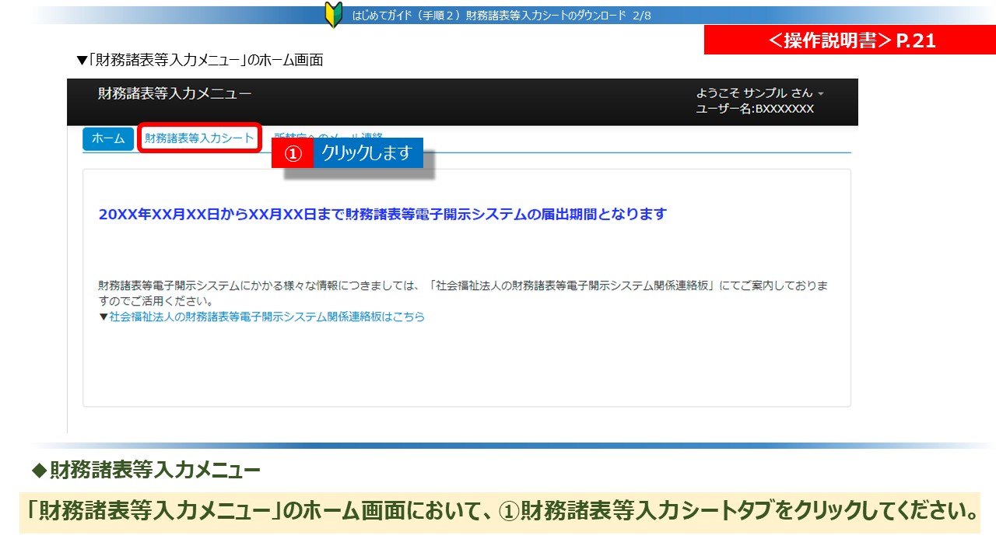Click the caret arrow next to サンプル さん
Screen dimensions: 996x560
(x=821, y=94)
